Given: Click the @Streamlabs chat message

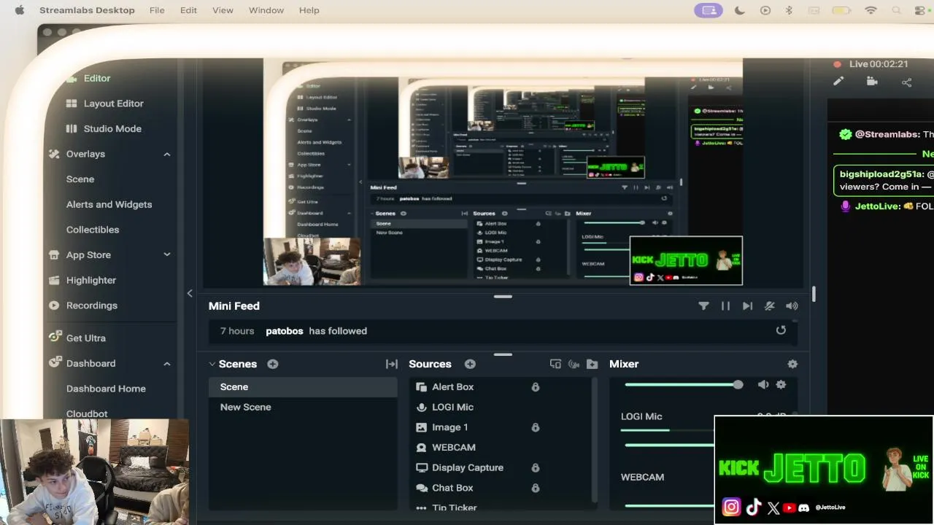Looking at the screenshot, I should tap(887, 134).
